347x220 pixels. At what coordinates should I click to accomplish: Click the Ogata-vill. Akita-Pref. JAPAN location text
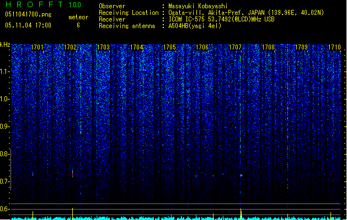[x=246, y=13]
